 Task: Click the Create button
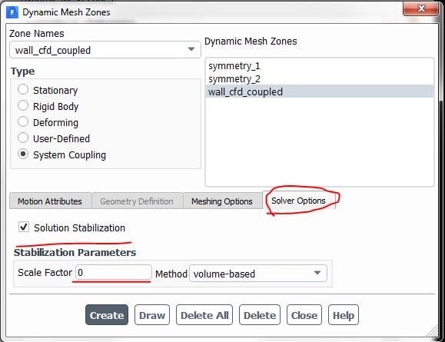(x=107, y=315)
